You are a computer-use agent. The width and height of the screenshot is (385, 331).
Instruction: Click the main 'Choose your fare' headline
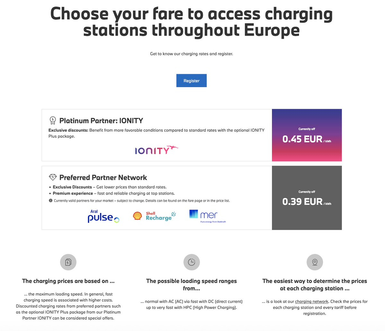191,22
